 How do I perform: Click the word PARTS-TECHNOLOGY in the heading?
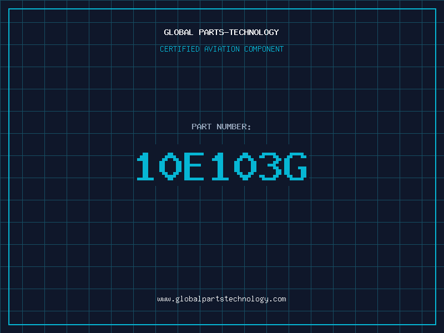pos(239,32)
